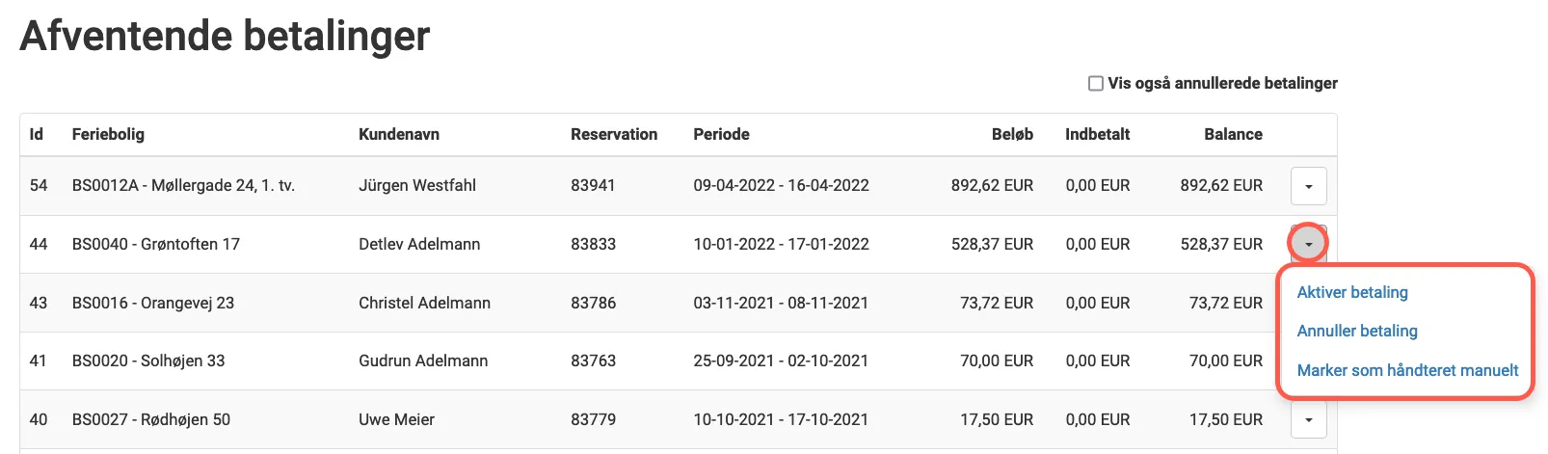This screenshot has width=1548, height=454.
Task: Click the 'Indbetalt' column header
Action: coord(1097,134)
